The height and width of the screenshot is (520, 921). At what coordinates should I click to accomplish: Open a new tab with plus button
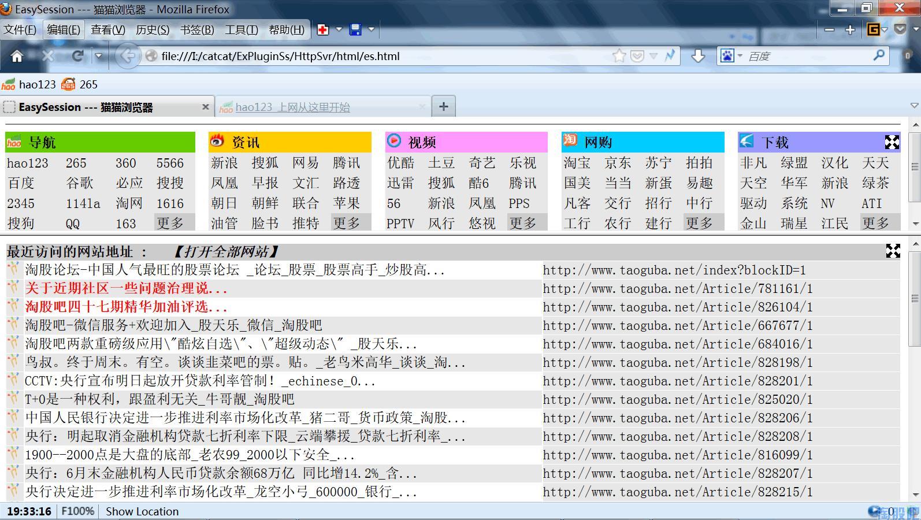(443, 106)
